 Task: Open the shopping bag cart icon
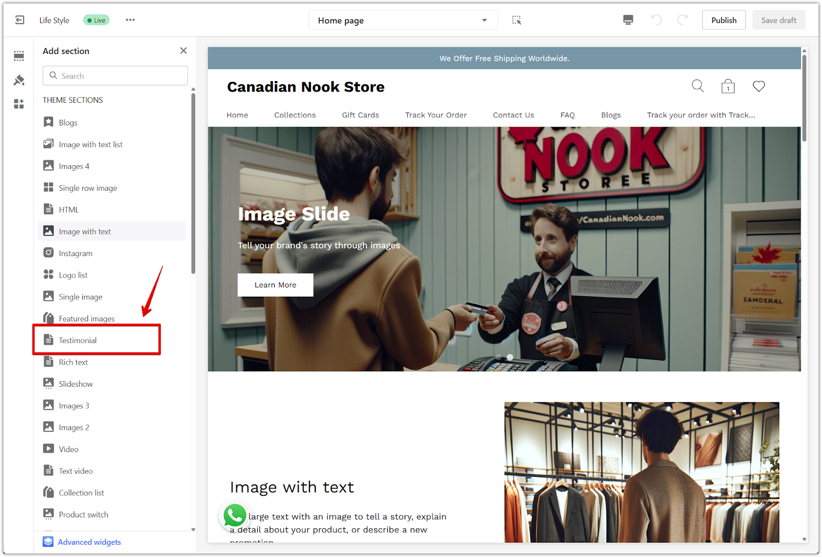point(728,86)
